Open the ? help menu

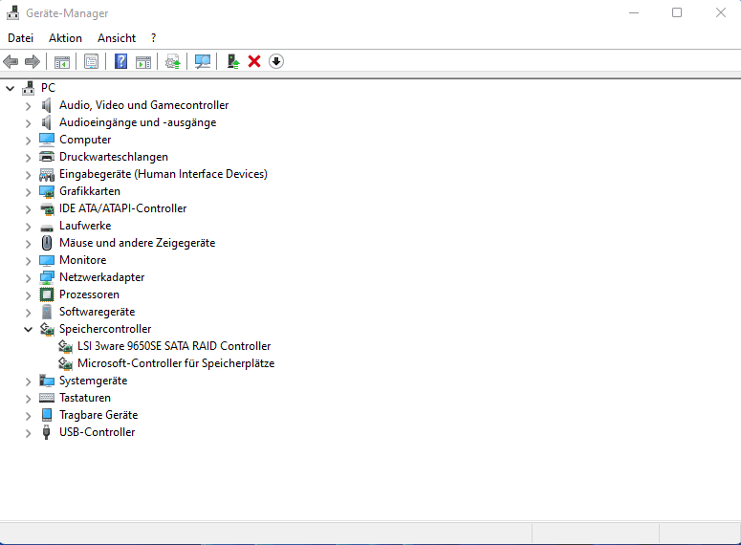click(154, 38)
